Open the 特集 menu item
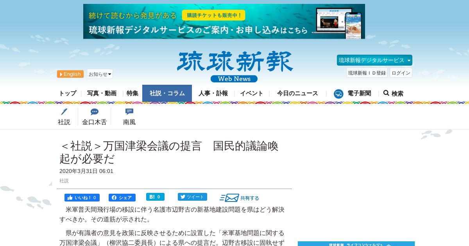Screen dimensions: 469x246 [132, 93]
